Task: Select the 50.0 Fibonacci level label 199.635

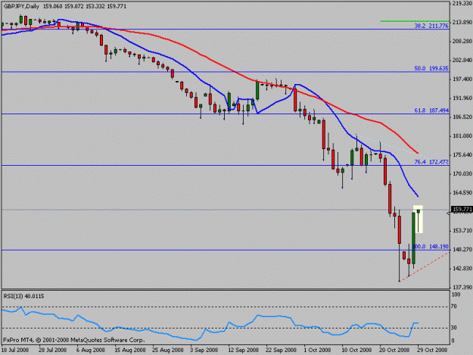Action: (x=431, y=68)
